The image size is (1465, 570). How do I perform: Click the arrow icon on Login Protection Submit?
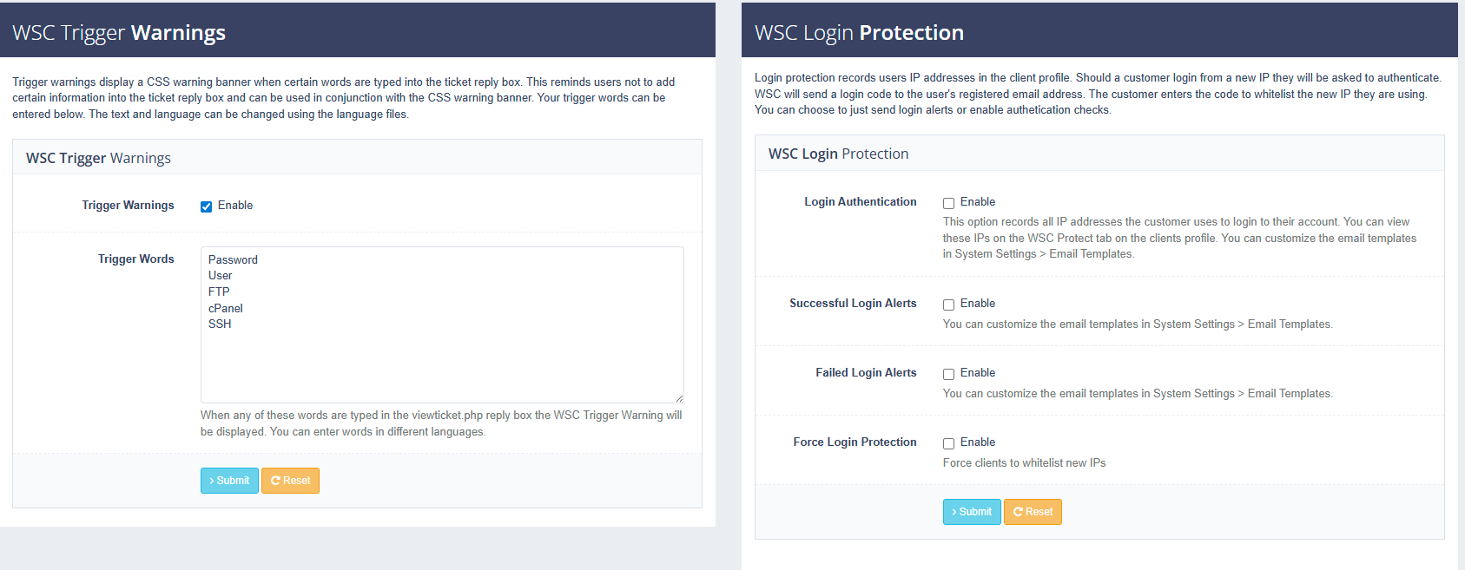tap(954, 512)
